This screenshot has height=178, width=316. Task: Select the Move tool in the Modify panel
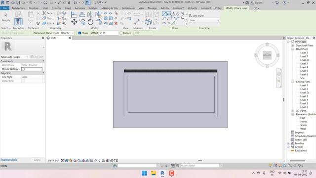pyautogui.click(x=74, y=22)
